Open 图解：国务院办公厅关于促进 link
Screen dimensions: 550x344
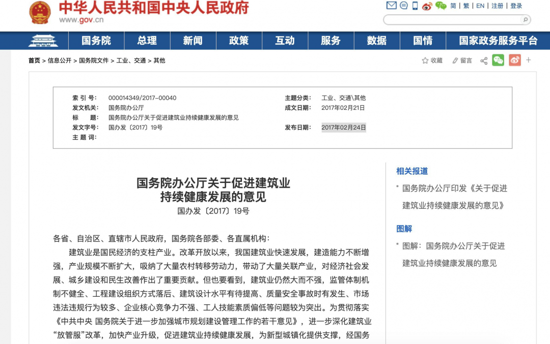point(453,255)
